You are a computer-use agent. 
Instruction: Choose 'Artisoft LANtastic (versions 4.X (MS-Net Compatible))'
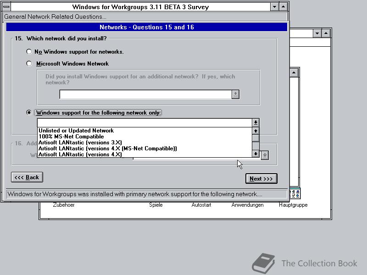tap(145, 148)
